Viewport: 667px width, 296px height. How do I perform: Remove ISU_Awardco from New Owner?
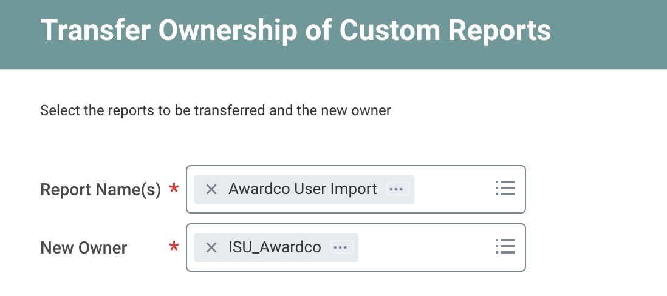pos(211,247)
